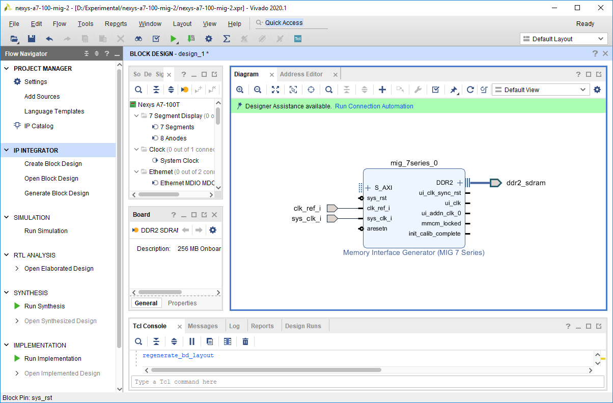
Task: Open diagram settings gear beside Default View
Action: click(597, 90)
